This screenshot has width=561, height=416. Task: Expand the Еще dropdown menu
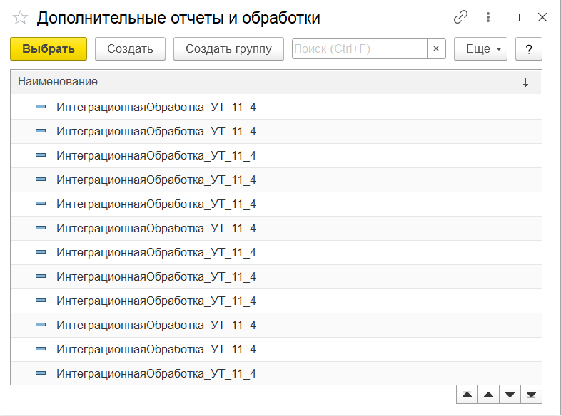[480, 48]
